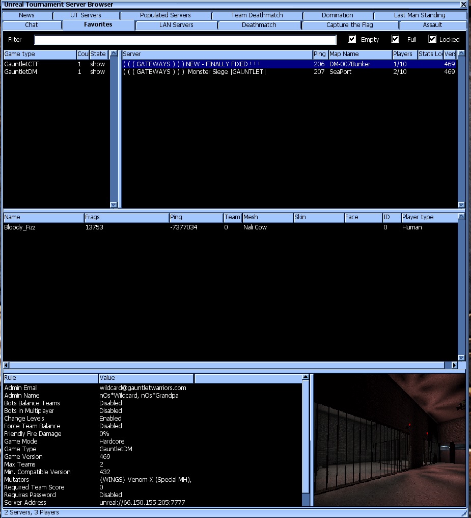Click the Player type column header
The width and height of the screenshot is (471, 518).
[x=429, y=217]
